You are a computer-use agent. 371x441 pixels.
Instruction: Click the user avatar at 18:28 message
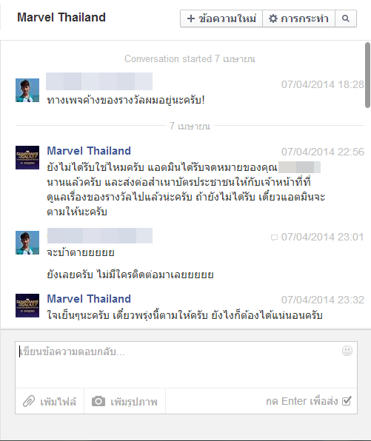[x=27, y=90]
